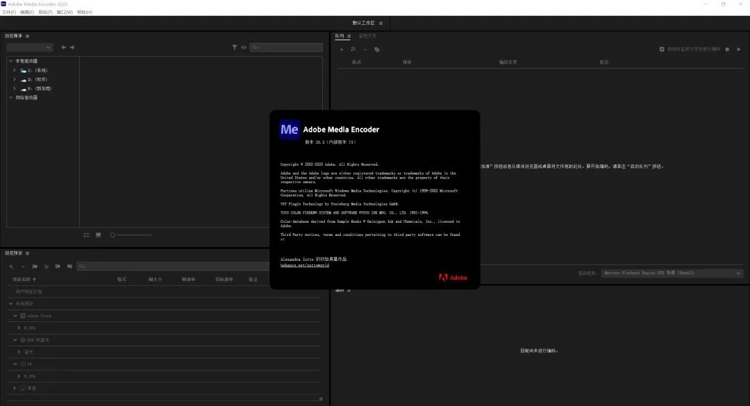
Task: Export presets icon in Preset Browser
Action: point(70,267)
